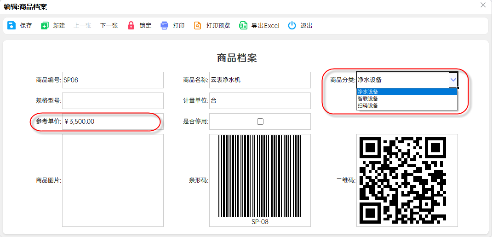Click the blue 保存 save icon
This screenshot has height=237, width=492.
11,26
